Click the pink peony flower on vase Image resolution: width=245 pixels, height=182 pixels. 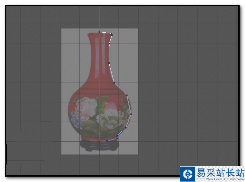click(86, 108)
